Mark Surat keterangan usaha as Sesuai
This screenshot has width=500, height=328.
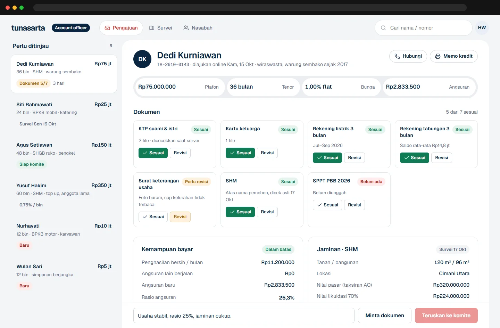click(x=153, y=217)
